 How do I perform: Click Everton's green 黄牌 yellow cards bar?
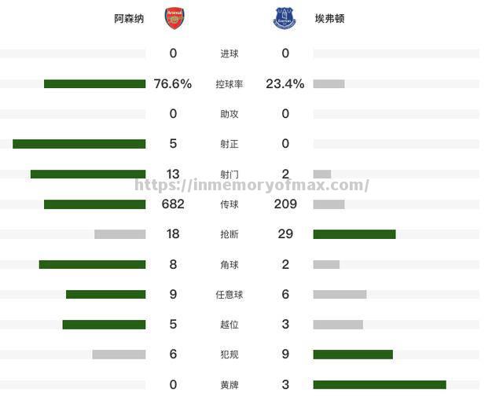[379, 384]
